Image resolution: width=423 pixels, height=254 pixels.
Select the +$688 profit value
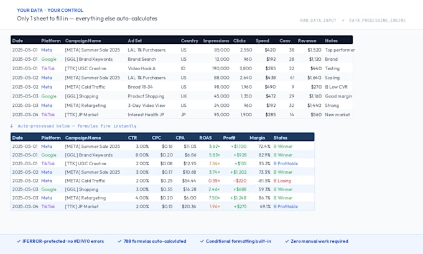[240, 189]
